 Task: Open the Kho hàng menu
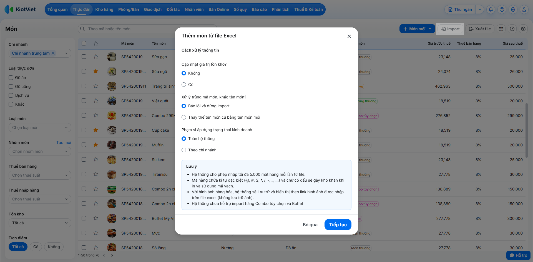[104, 9]
